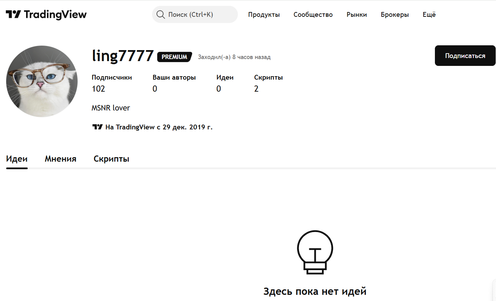The height and width of the screenshot is (301, 496).
Task: Open the Рынки menu item
Action: [356, 14]
